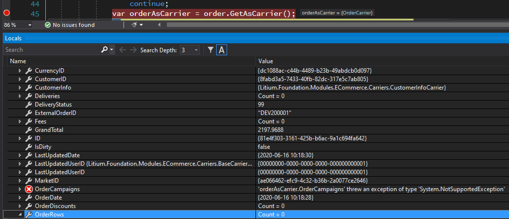This screenshot has height=219, width=509.
Task: Click the wrench icon beside MarketID
Action: click(28, 180)
